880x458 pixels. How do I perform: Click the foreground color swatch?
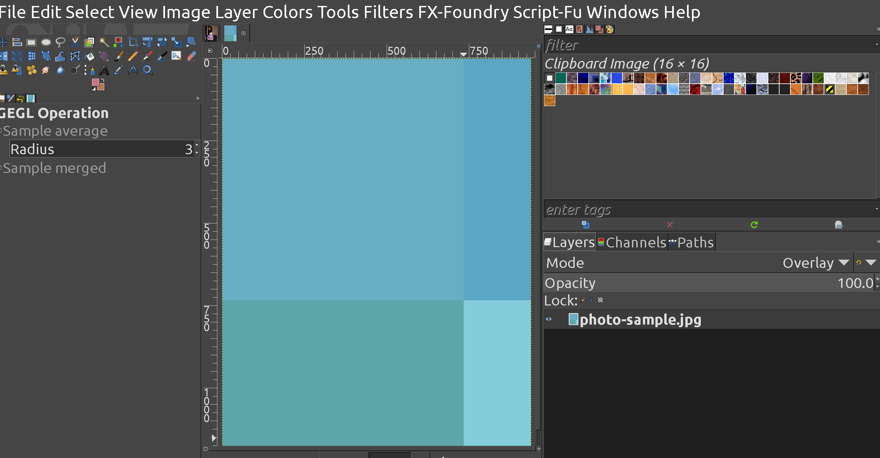pyautogui.click(x=95, y=82)
